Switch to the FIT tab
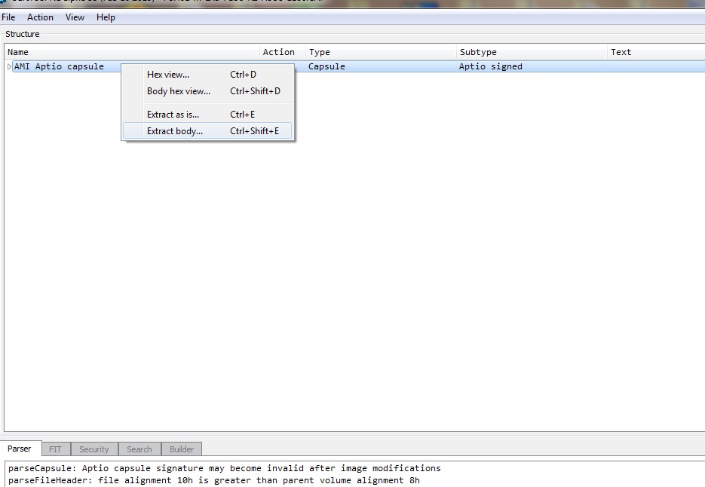Image resolution: width=705 pixels, height=487 pixels. click(x=55, y=449)
